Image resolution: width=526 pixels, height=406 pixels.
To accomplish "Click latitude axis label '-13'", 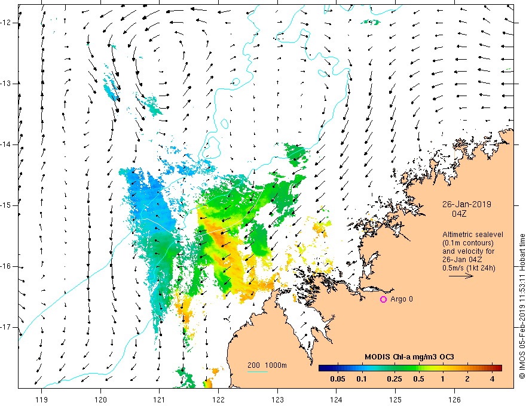I will [6, 84].
